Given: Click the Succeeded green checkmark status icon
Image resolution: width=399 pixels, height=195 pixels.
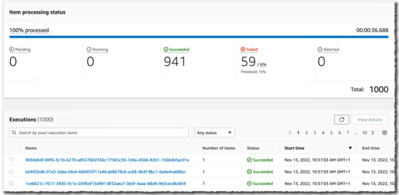Looking at the screenshot, I should point(166,49).
